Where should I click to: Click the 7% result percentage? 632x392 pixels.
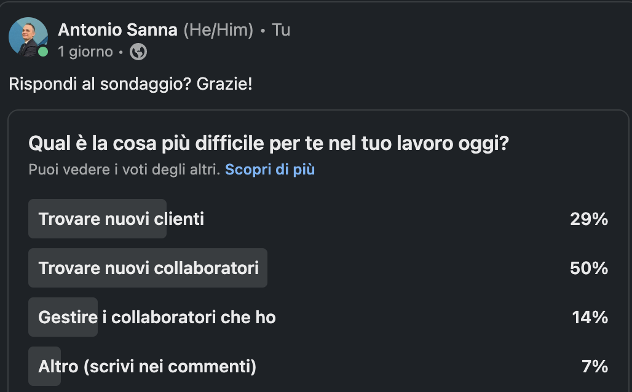[x=595, y=367]
